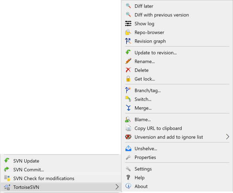Select the Rename... menu entry
The height and width of the screenshot is (193, 233).
click(177, 61)
